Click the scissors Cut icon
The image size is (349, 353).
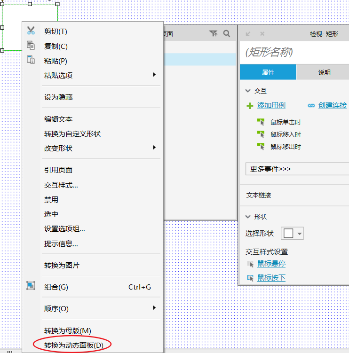point(31,31)
